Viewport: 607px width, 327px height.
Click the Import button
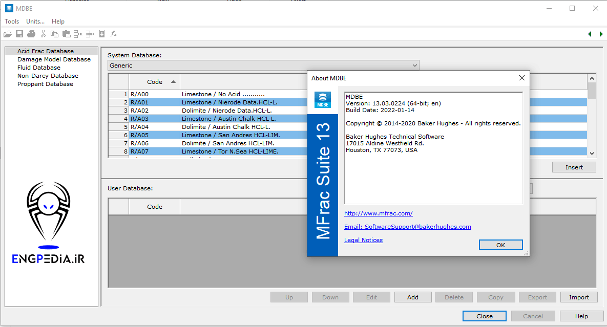tap(579, 297)
